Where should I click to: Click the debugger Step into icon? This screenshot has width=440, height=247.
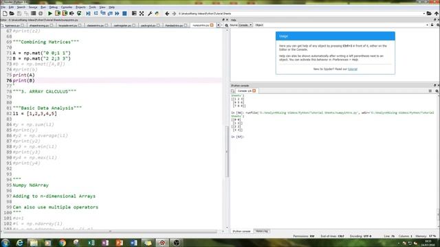click(x=103, y=14)
